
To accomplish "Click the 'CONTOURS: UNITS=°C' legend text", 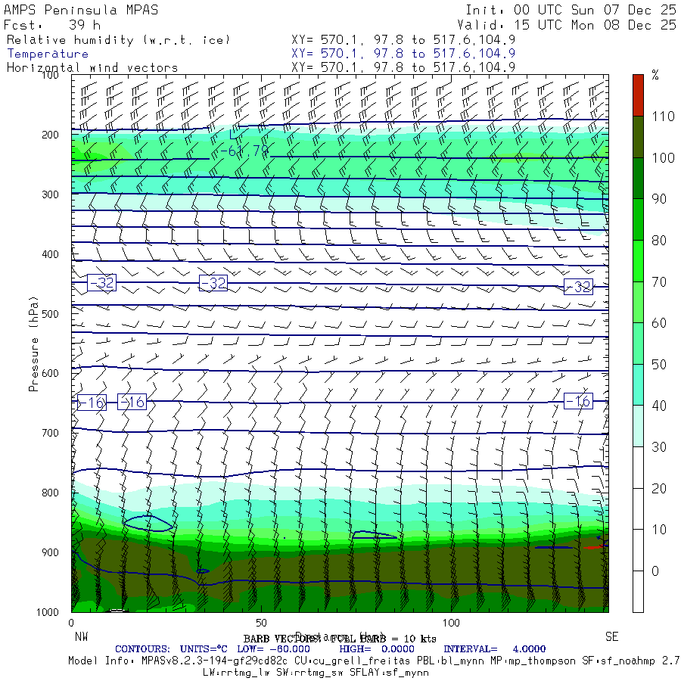I will pyautogui.click(x=171, y=649).
